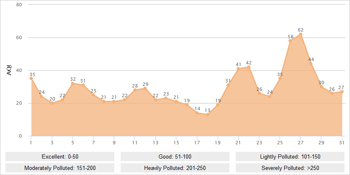Click 'Moderately Polluted: 151-200' legend box
350x175 pixels.
coord(60,168)
